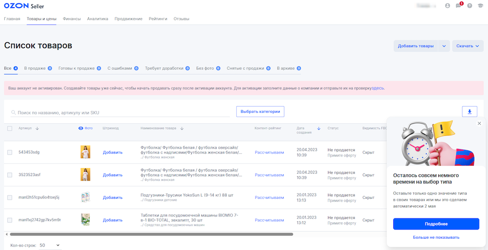Expand the Добавить товары dropdown arrow
The width and height of the screenshot is (488, 250).
point(444,46)
